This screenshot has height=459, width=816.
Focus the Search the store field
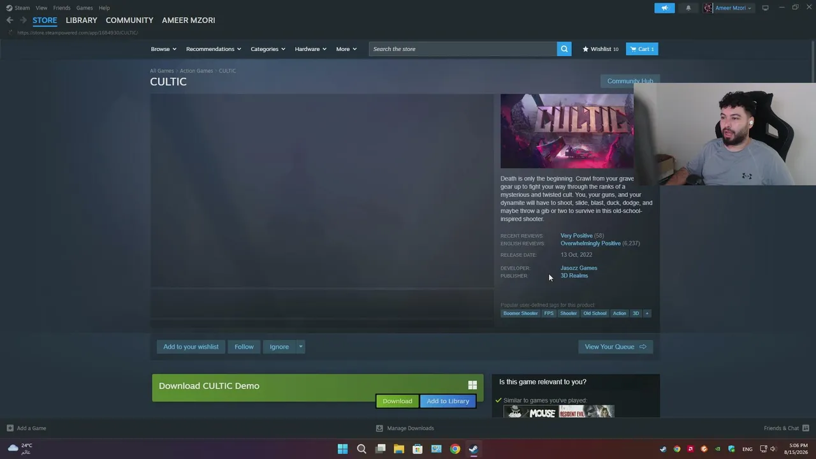tap(463, 49)
